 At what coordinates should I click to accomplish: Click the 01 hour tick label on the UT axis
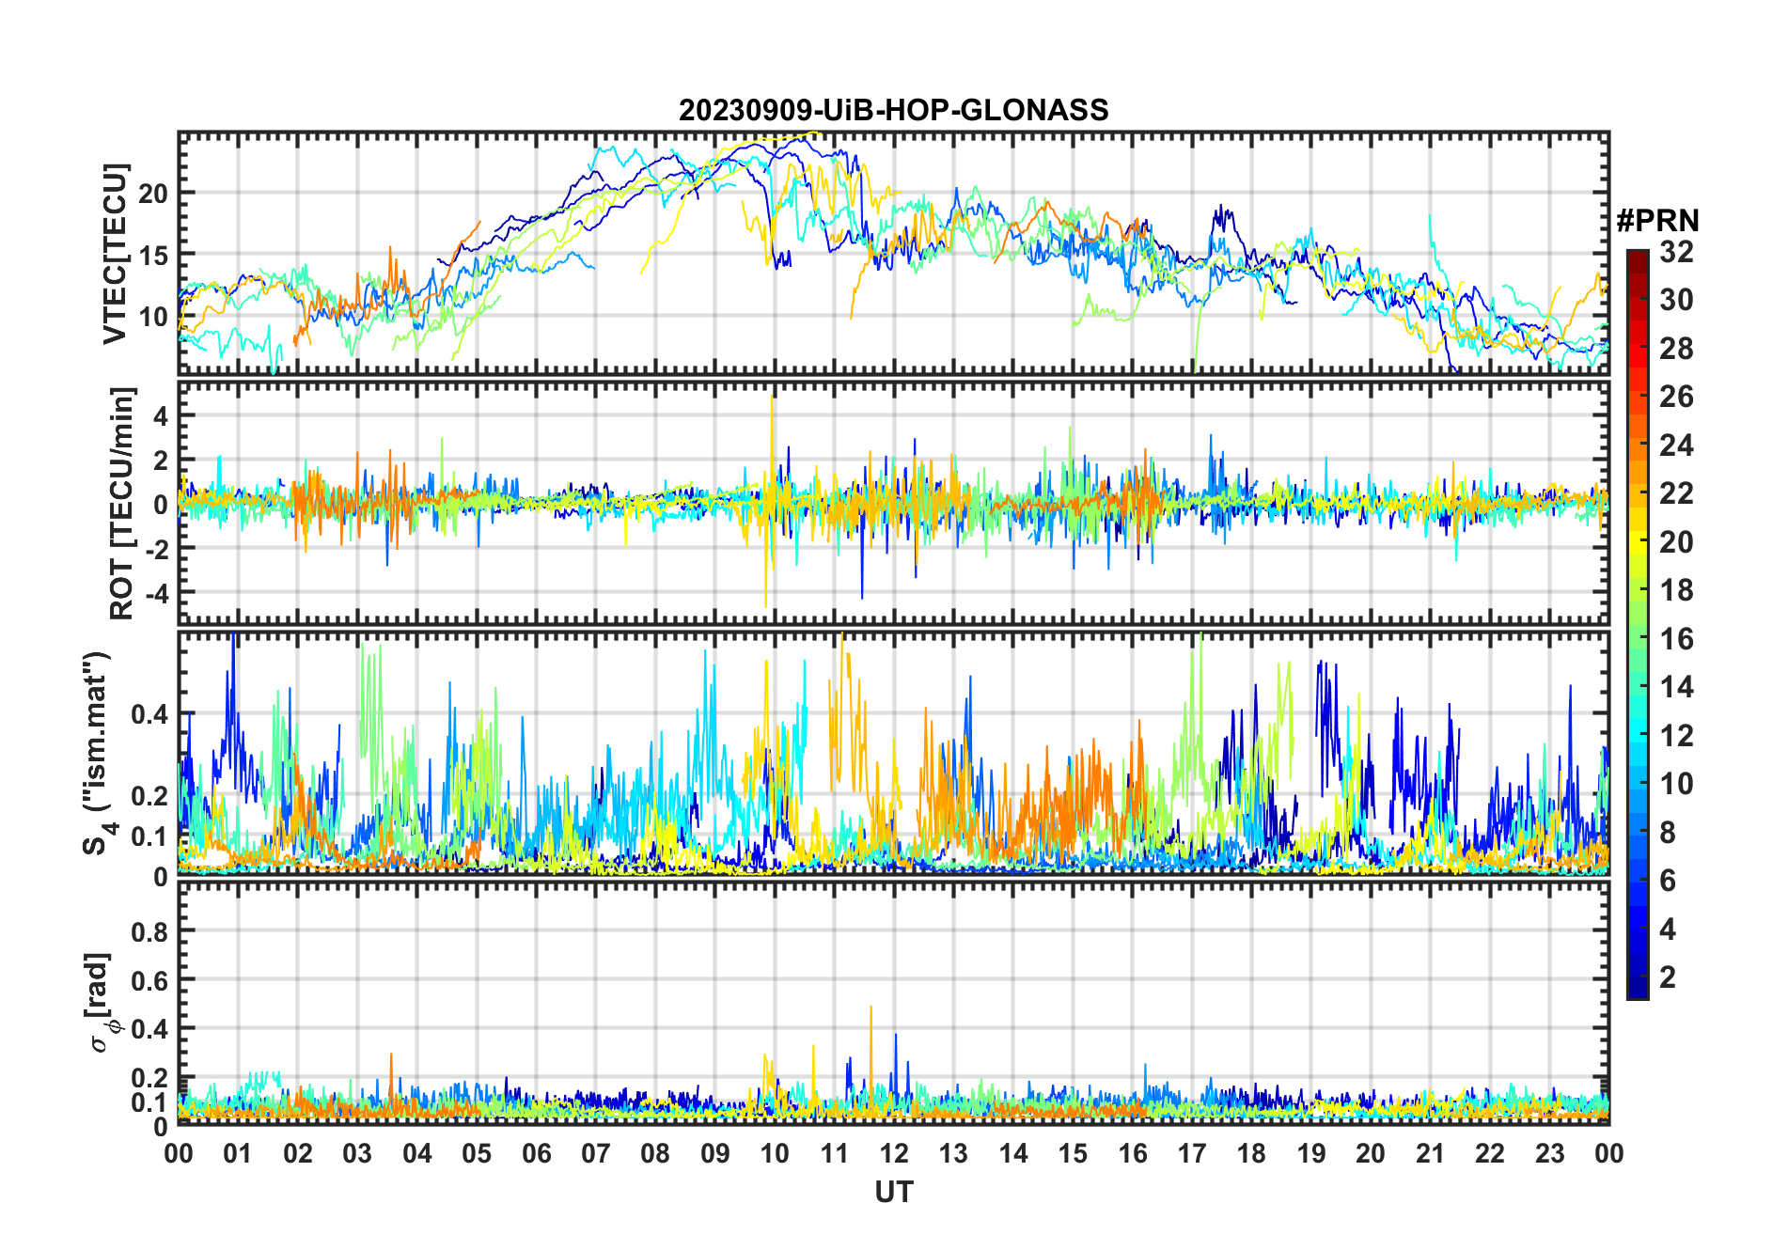pyautogui.click(x=238, y=1153)
